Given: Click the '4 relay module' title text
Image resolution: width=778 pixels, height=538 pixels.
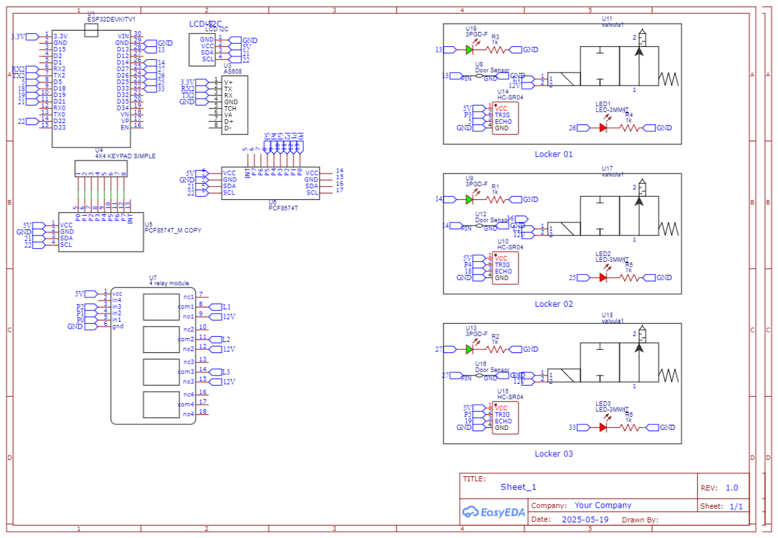Looking at the screenshot, I should click(169, 283).
